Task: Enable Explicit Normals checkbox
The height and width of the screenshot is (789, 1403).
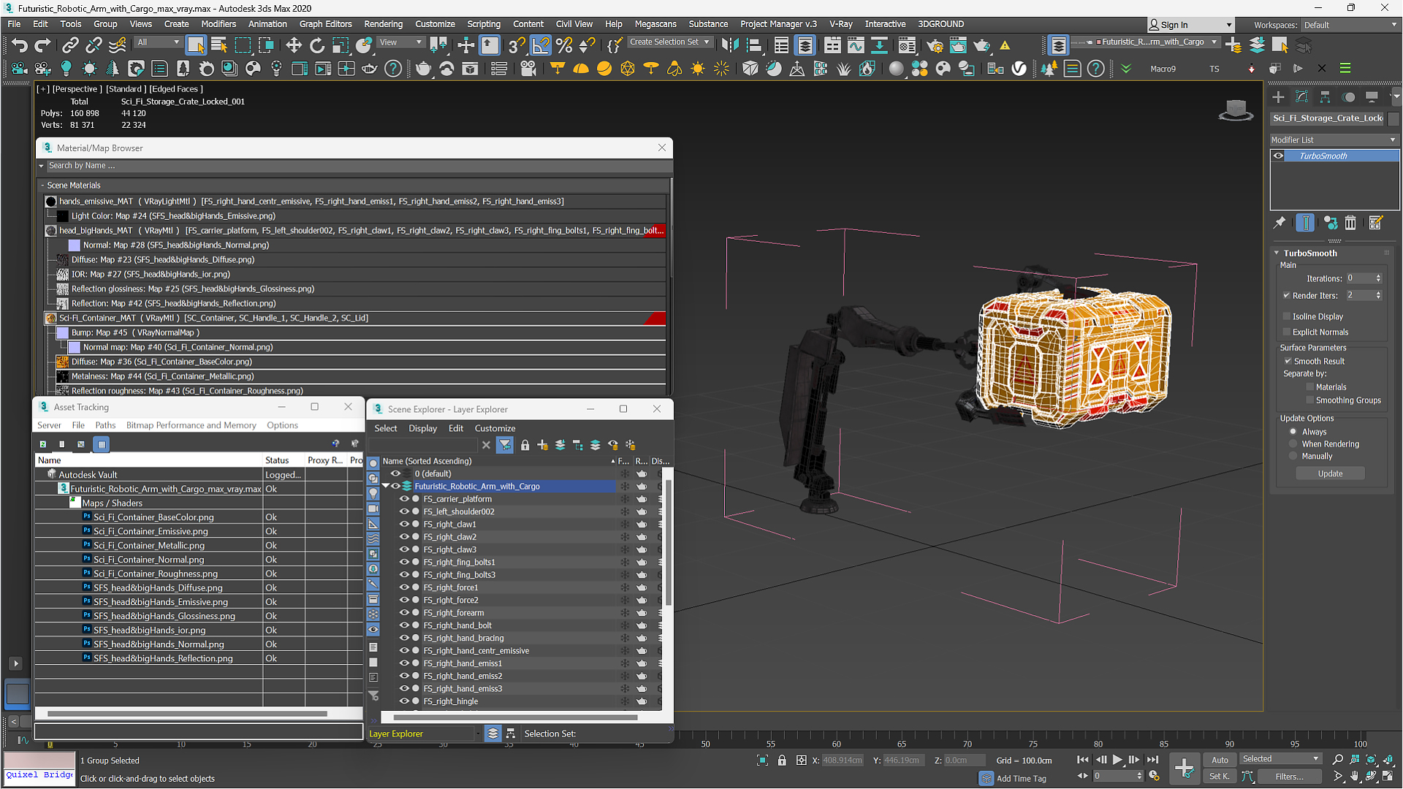Action: point(1287,332)
